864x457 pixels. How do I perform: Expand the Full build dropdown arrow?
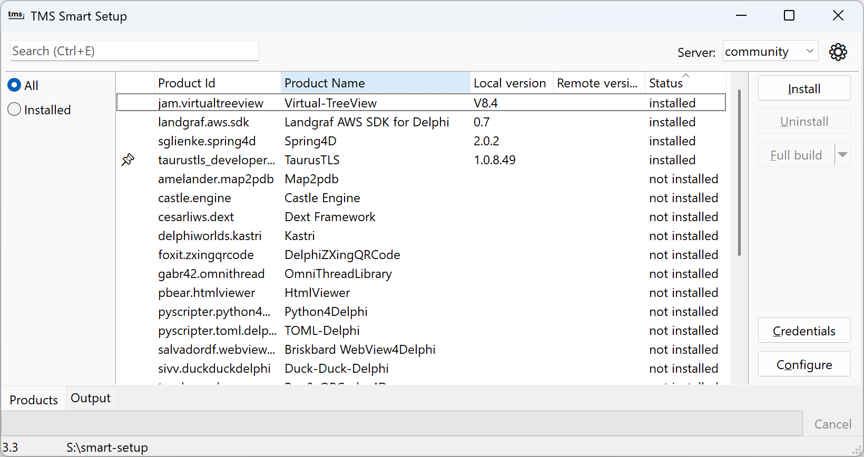point(842,155)
